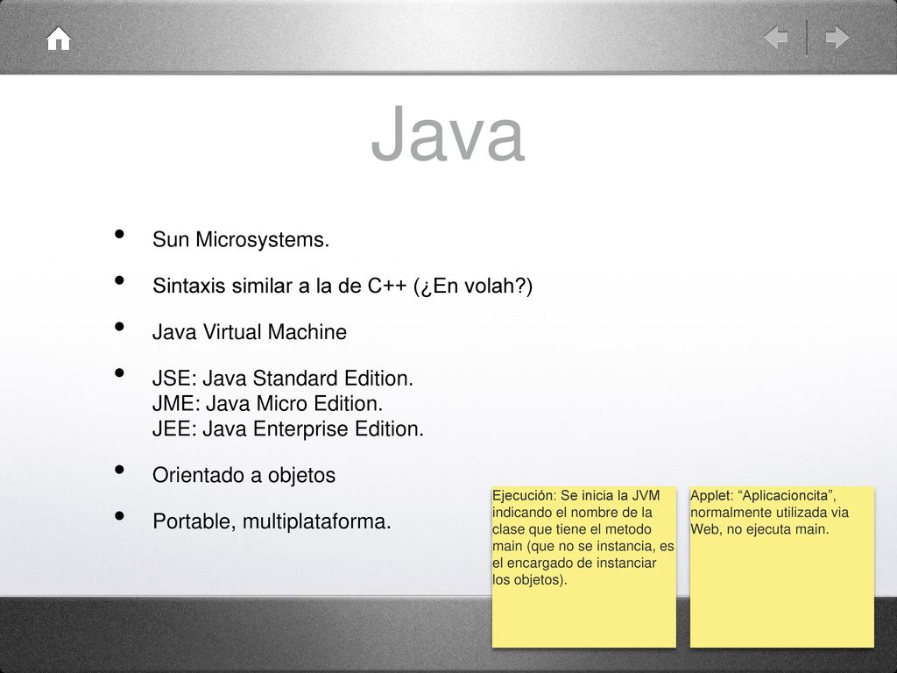
Task: Advance to the next slide
Action: (x=837, y=37)
